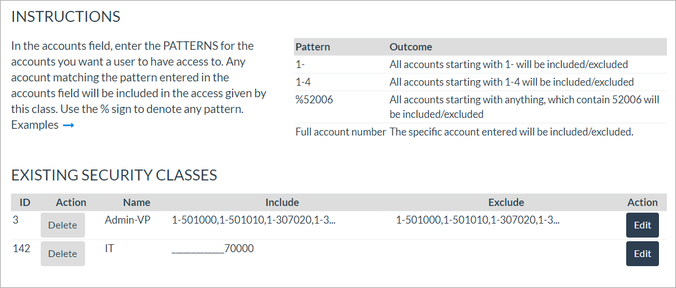Select the security class ID 142

21,249
